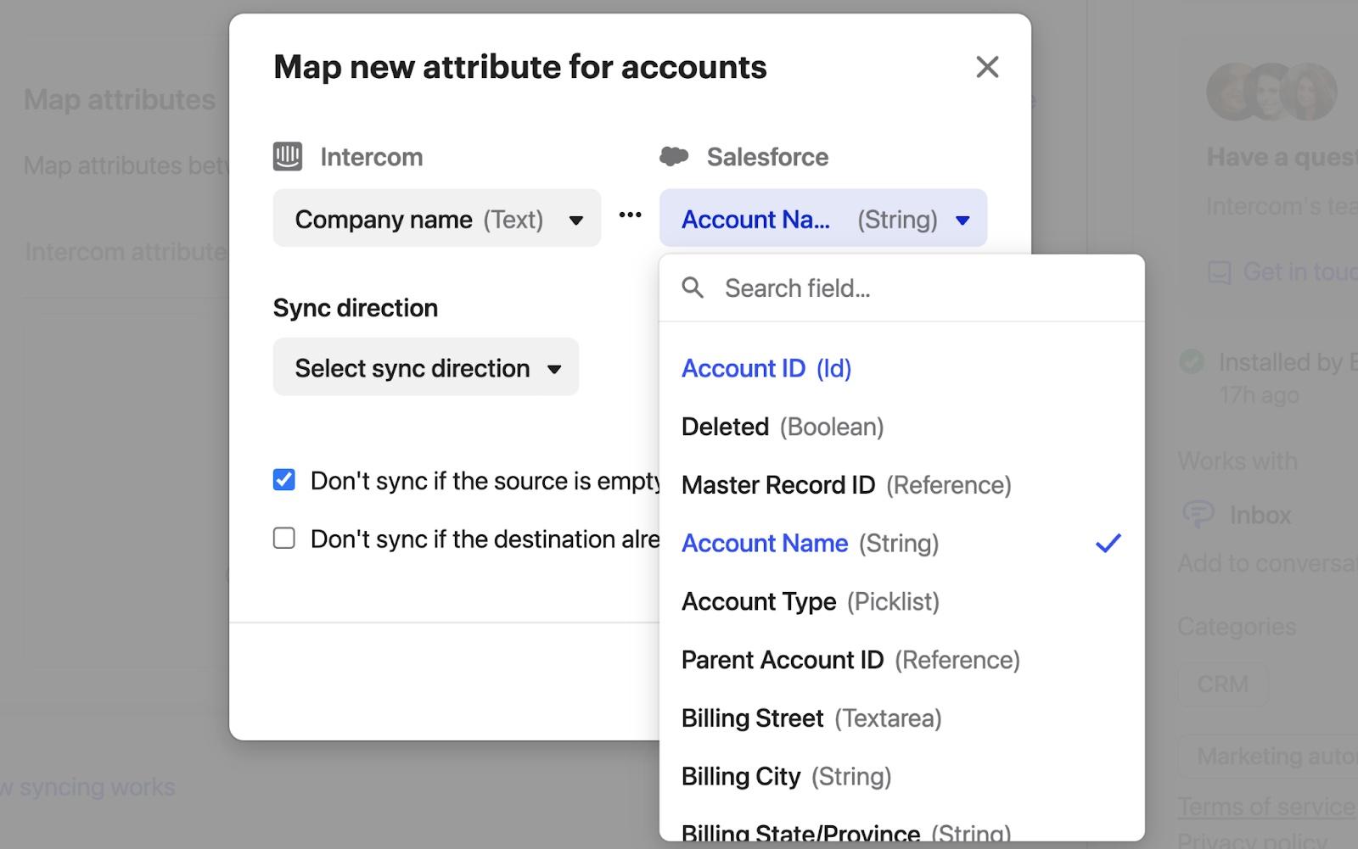The height and width of the screenshot is (849, 1358).
Task: Close the Map new attribute dialog
Action: [987, 67]
